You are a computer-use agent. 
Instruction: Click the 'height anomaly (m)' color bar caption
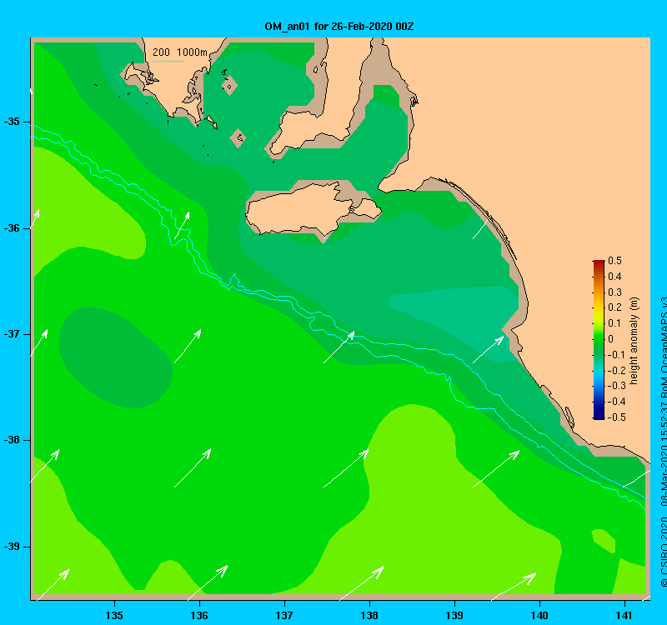634,341
